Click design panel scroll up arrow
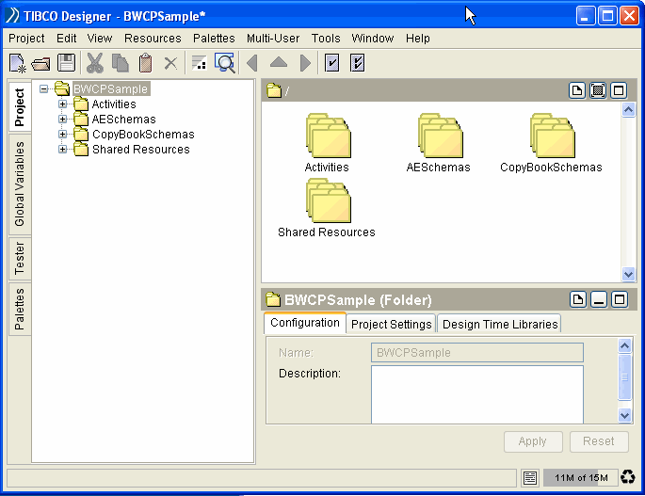 pyautogui.click(x=628, y=110)
